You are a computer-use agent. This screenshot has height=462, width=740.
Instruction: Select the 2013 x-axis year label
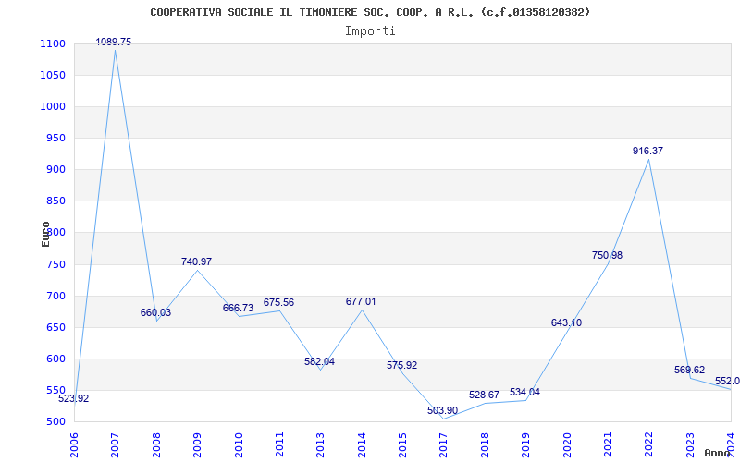click(320, 445)
